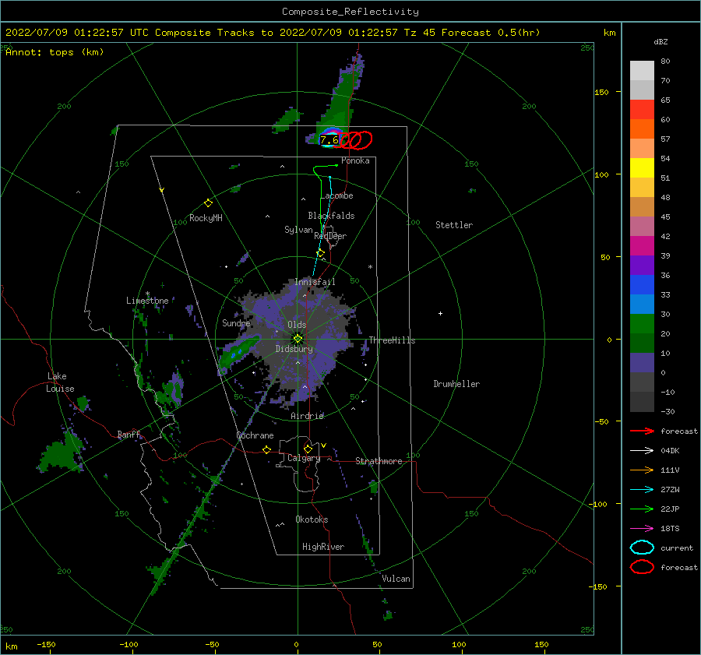Click the 'current' legend text

tap(677, 548)
